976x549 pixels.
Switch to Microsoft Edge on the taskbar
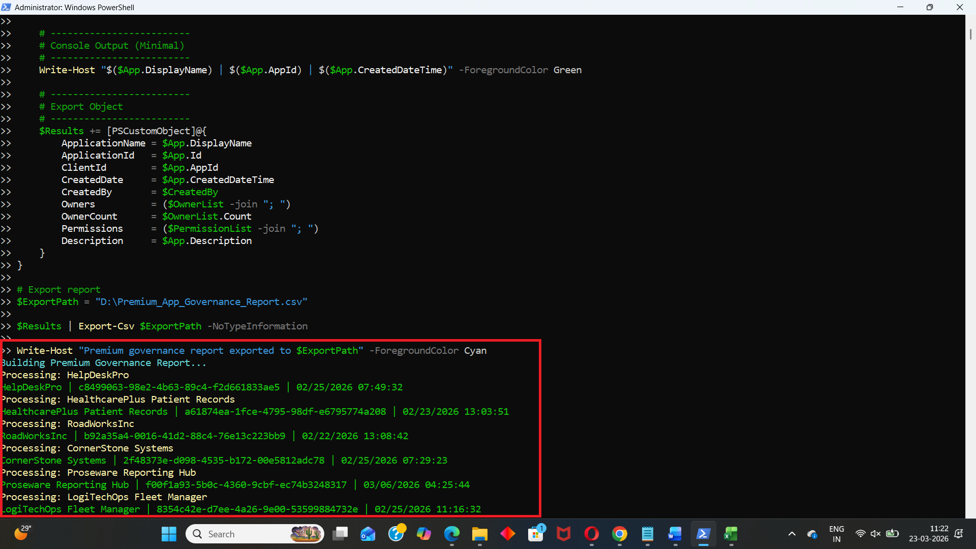(451, 534)
